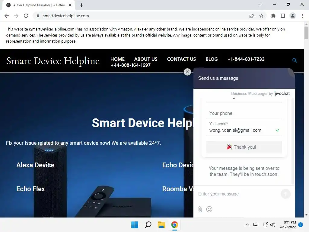Click the chat panel scrollbar
Screen dimensions: 309x232
[292, 141]
